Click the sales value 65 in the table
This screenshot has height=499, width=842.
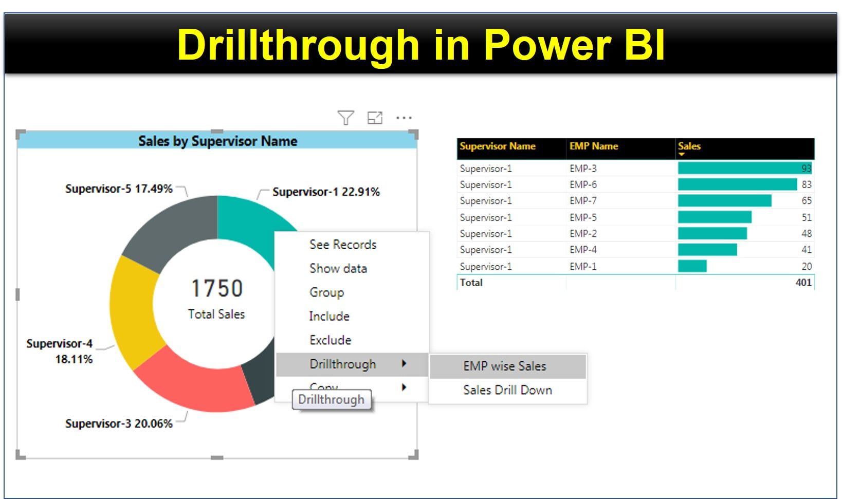click(807, 201)
